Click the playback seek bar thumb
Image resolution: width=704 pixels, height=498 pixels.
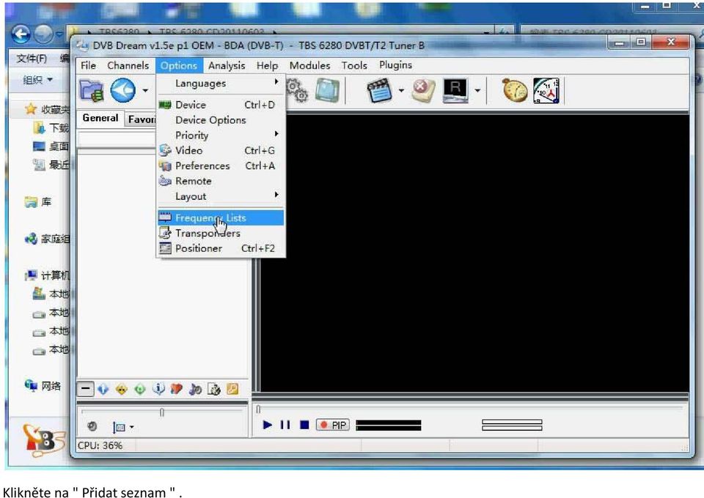(258, 409)
